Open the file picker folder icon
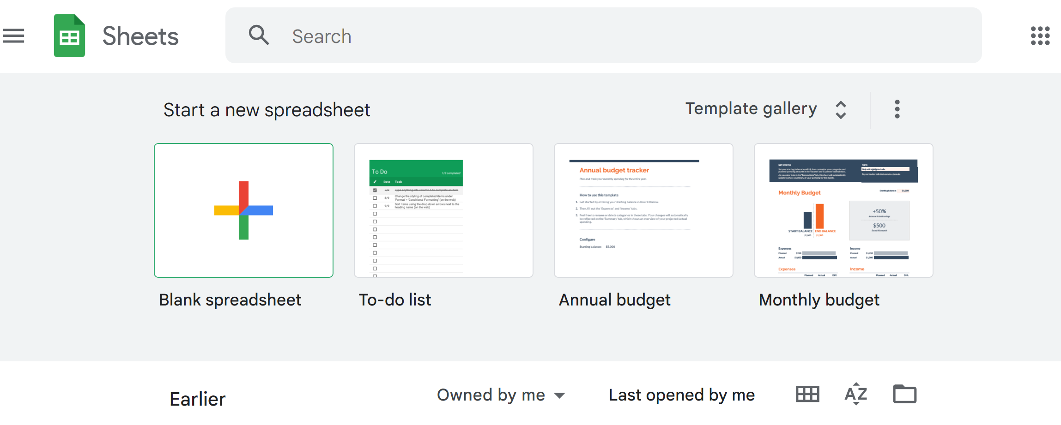The width and height of the screenshot is (1061, 425). coord(904,394)
